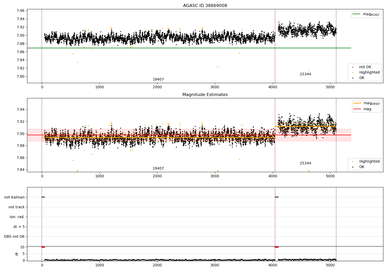Click the "AGASC ID 38669008" plot title
This screenshot has height=271, width=387.
[205, 6]
